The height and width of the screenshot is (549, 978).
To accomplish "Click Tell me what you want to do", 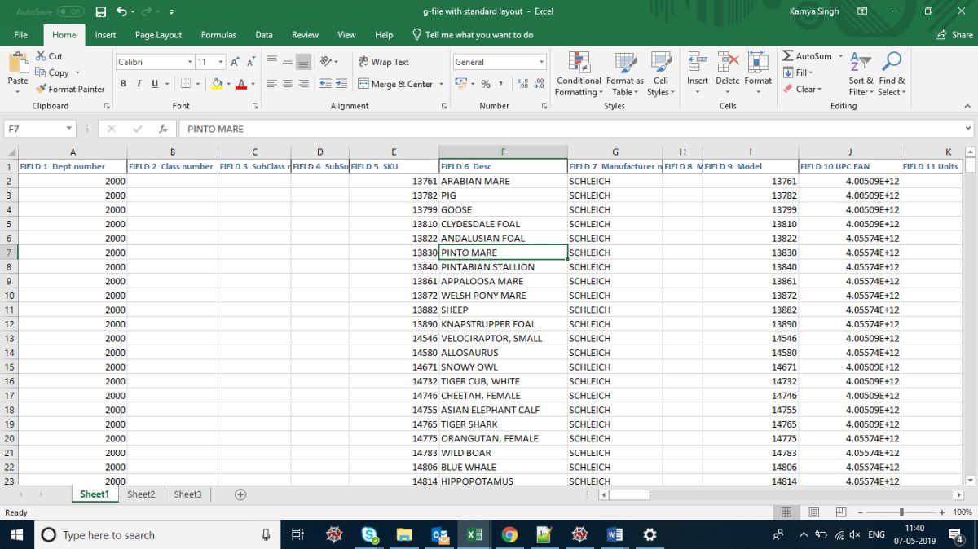I will 473,35.
